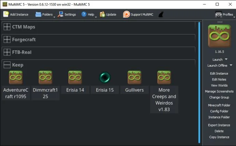Click Edit Notes
This screenshot has width=236, height=146.
pos(219,79)
